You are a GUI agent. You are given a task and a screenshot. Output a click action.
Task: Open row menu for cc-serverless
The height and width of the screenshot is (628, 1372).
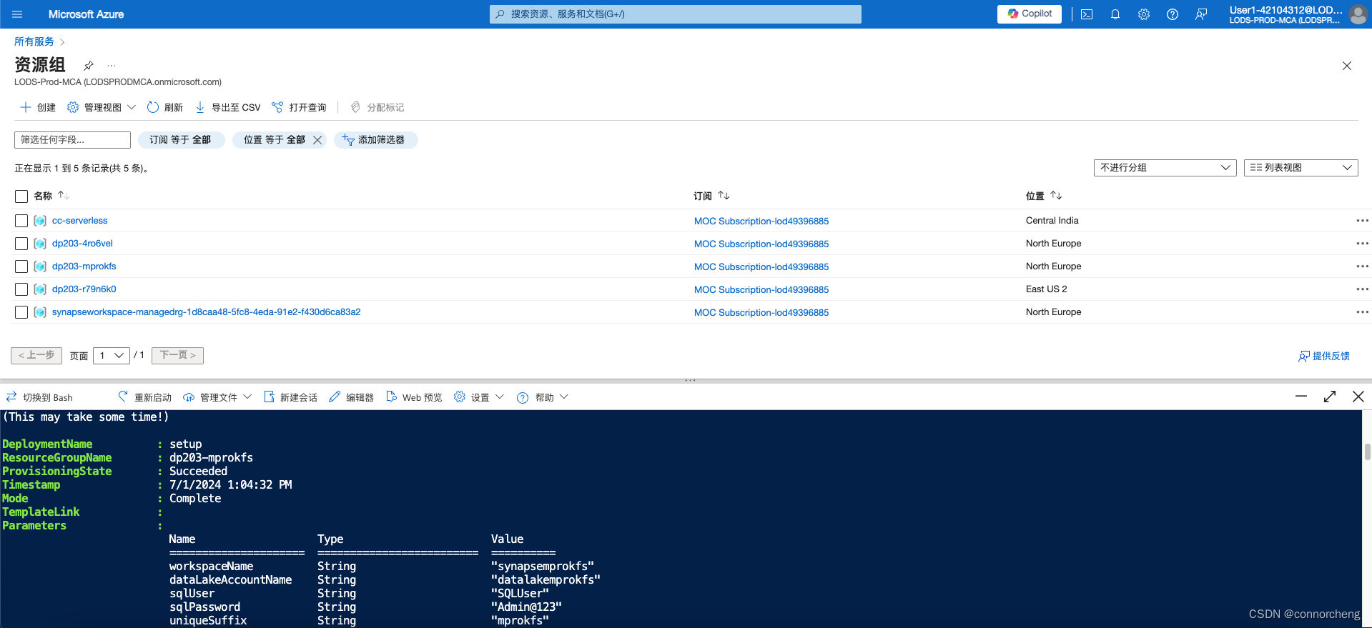[x=1362, y=221]
